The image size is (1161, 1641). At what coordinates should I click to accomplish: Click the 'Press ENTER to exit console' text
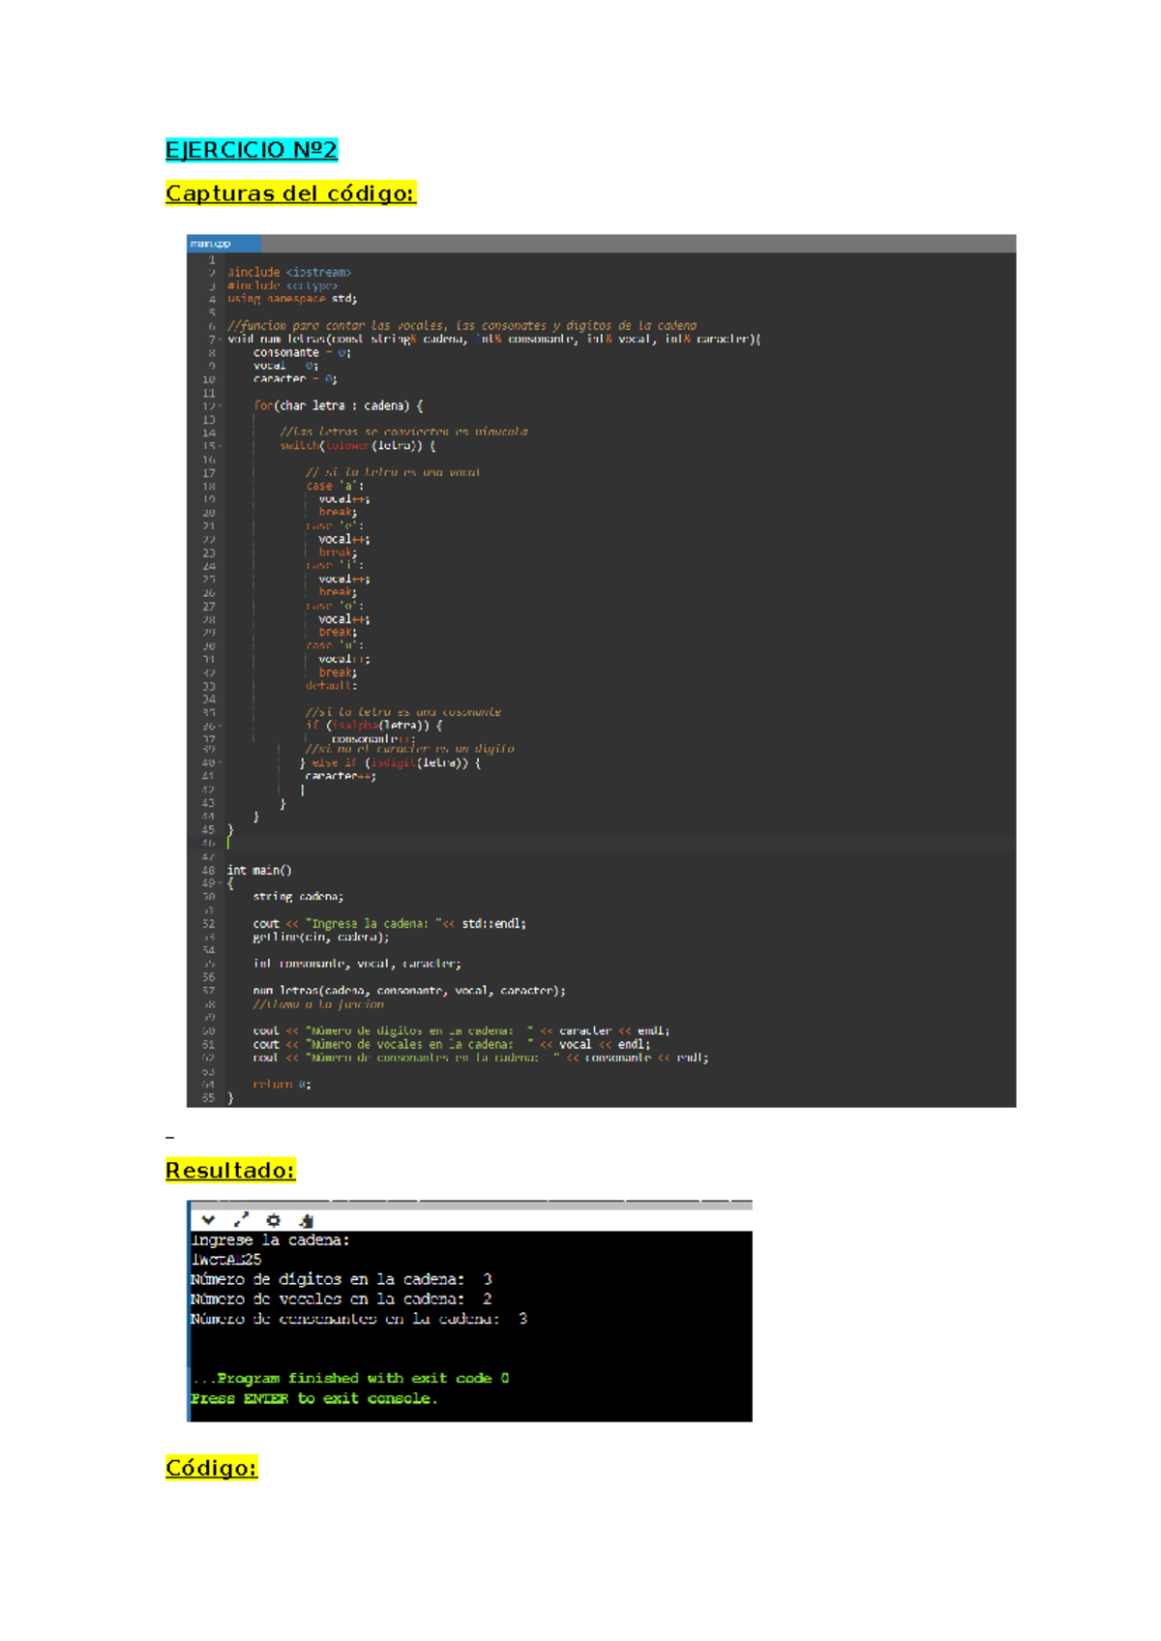(314, 1398)
